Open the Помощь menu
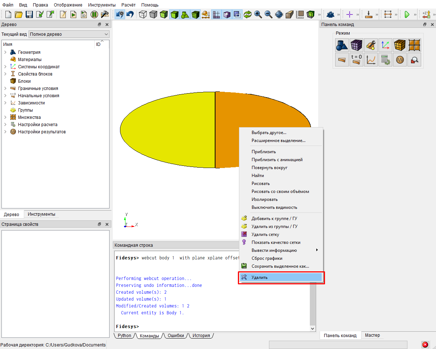Viewport: 436px width, 349px height. pos(150,5)
